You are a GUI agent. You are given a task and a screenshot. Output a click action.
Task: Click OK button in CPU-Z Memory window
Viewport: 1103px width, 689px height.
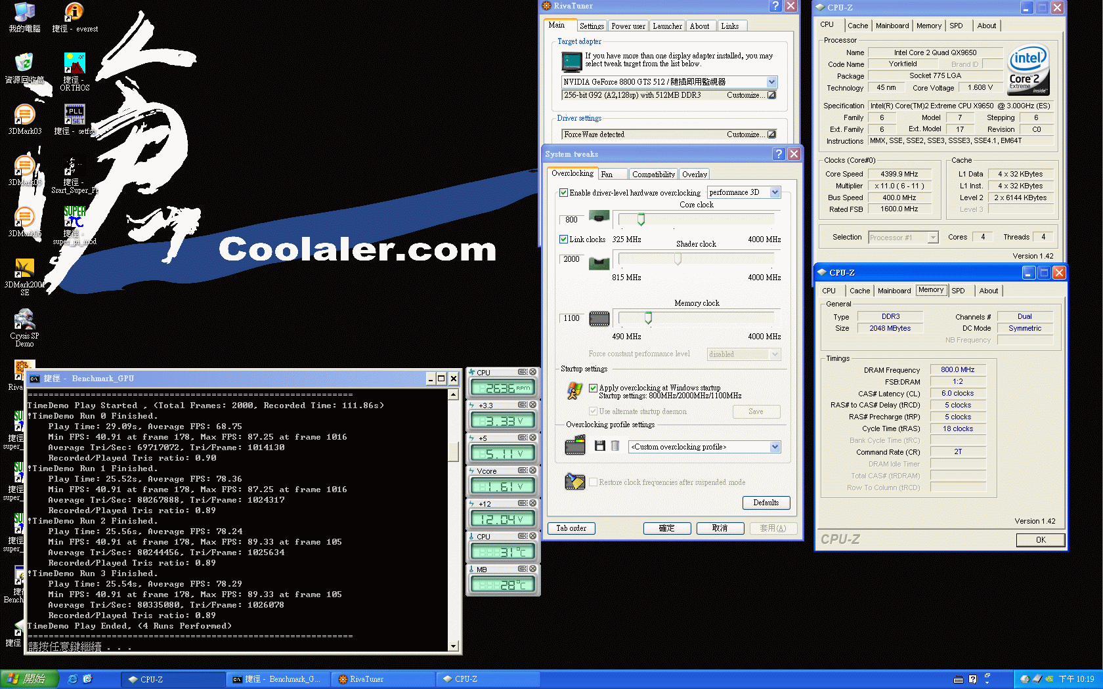1041,540
